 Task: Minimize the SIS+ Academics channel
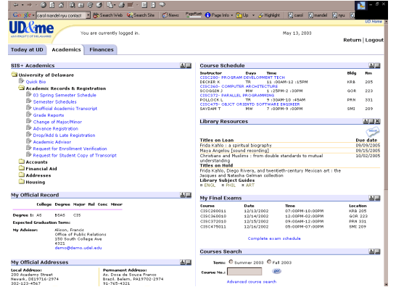pos(189,65)
